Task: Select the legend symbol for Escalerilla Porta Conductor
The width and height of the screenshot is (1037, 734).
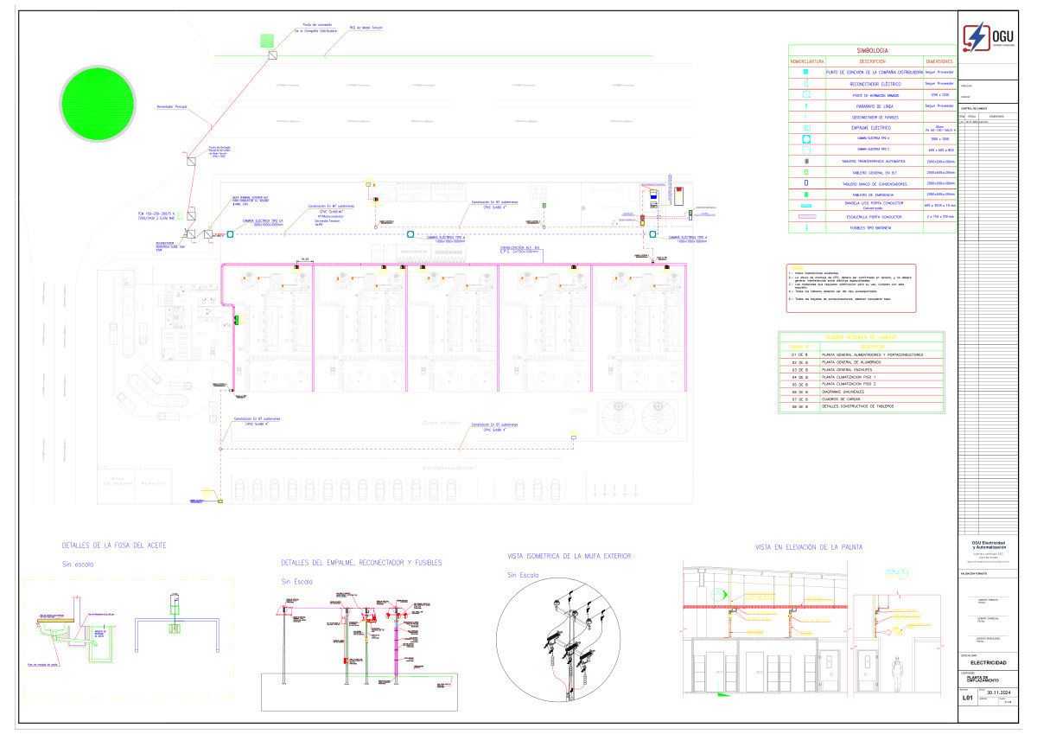Action: pos(806,217)
